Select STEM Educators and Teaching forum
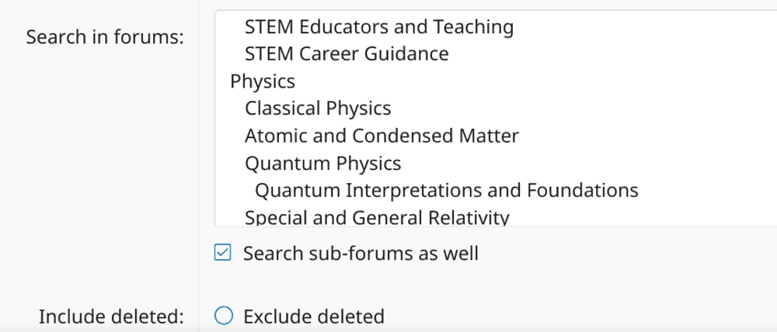777x332 pixels. (378, 27)
